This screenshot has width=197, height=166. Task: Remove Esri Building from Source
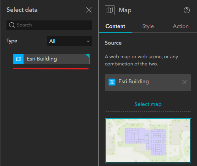(x=184, y=82)
